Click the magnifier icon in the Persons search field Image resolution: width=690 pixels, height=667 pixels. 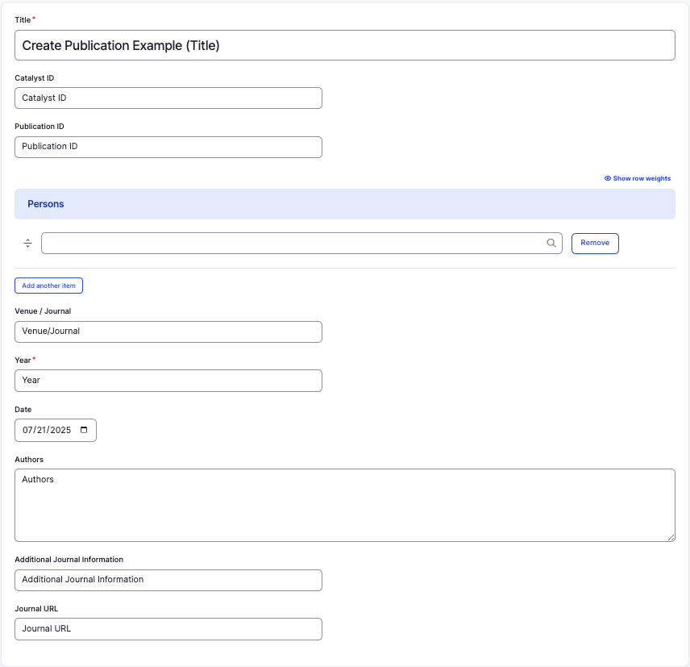[x=551, y=243]
